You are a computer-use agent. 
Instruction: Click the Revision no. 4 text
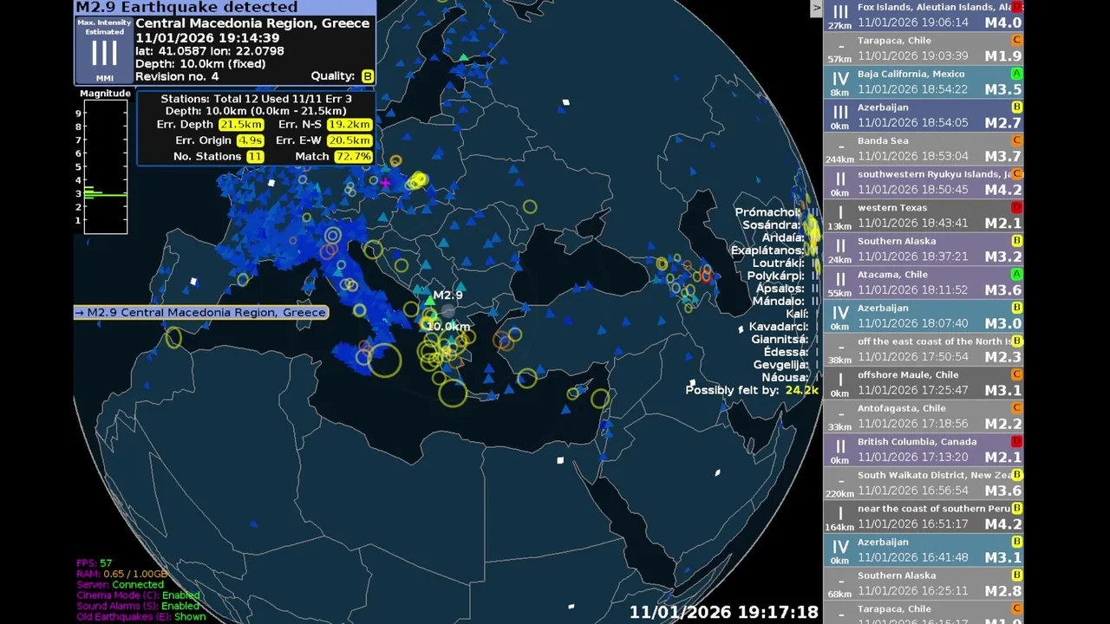coord(177,76)
